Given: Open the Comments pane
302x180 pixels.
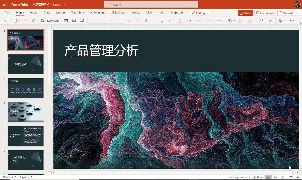Looking at the screenshot, I should tap(265, 13).
